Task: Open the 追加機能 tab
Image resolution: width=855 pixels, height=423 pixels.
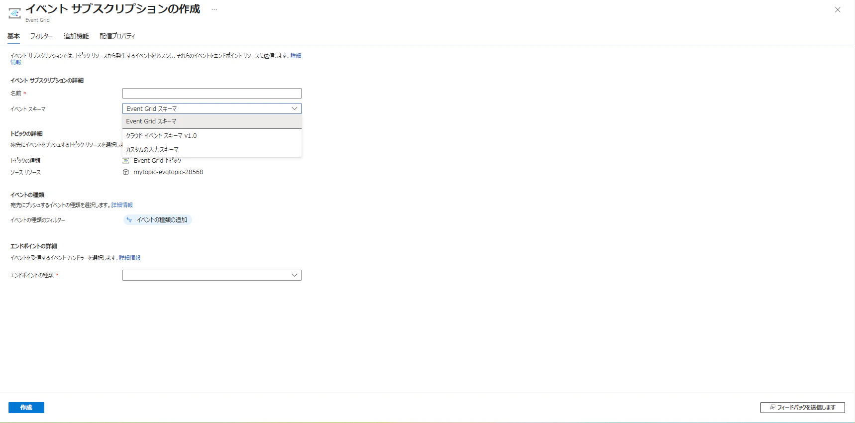Action: 76,36
